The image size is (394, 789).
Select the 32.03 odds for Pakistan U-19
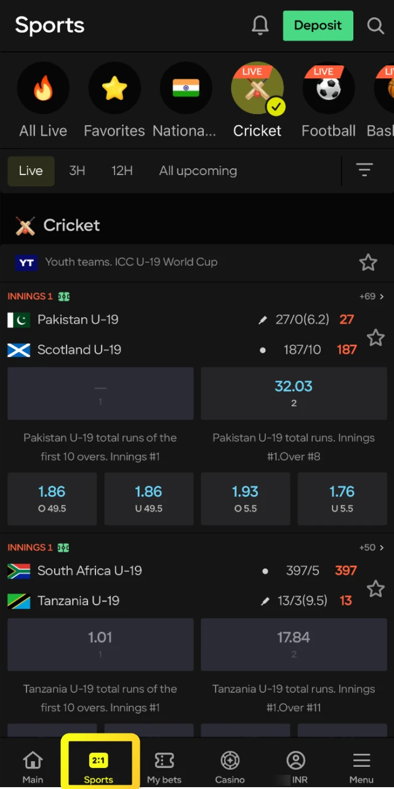tap(294, 393)
